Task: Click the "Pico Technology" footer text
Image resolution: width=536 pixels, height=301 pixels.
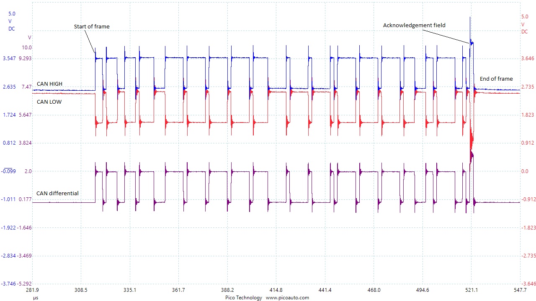Action: 243,298
